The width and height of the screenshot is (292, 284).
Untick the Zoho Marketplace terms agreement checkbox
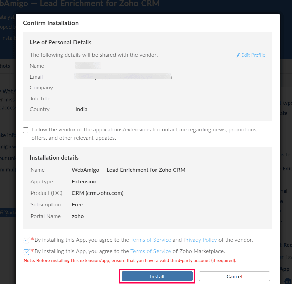(x=26, y=252)
